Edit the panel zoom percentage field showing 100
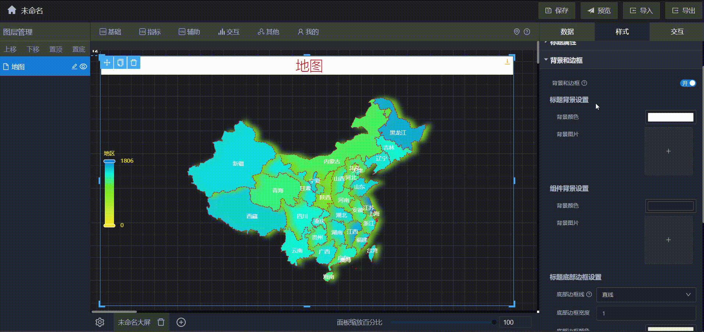The image size is (704, 332). (x=515, y=322)
